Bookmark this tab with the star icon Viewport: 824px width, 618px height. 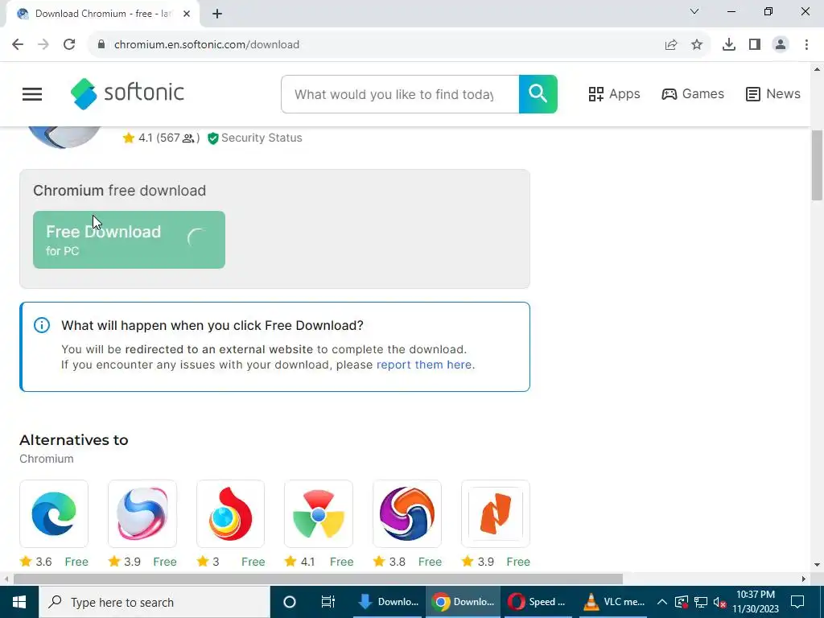(697, 45)
